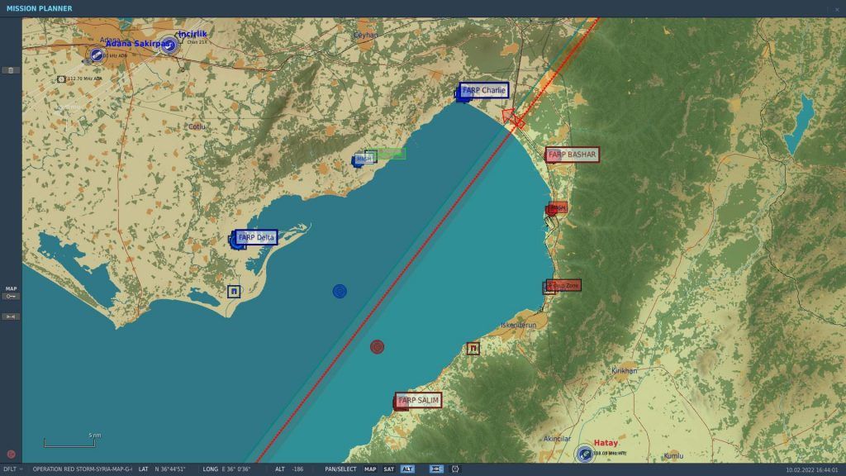Click the red naval unit circle icon
The image size is (846, 476).
[378, 346]
